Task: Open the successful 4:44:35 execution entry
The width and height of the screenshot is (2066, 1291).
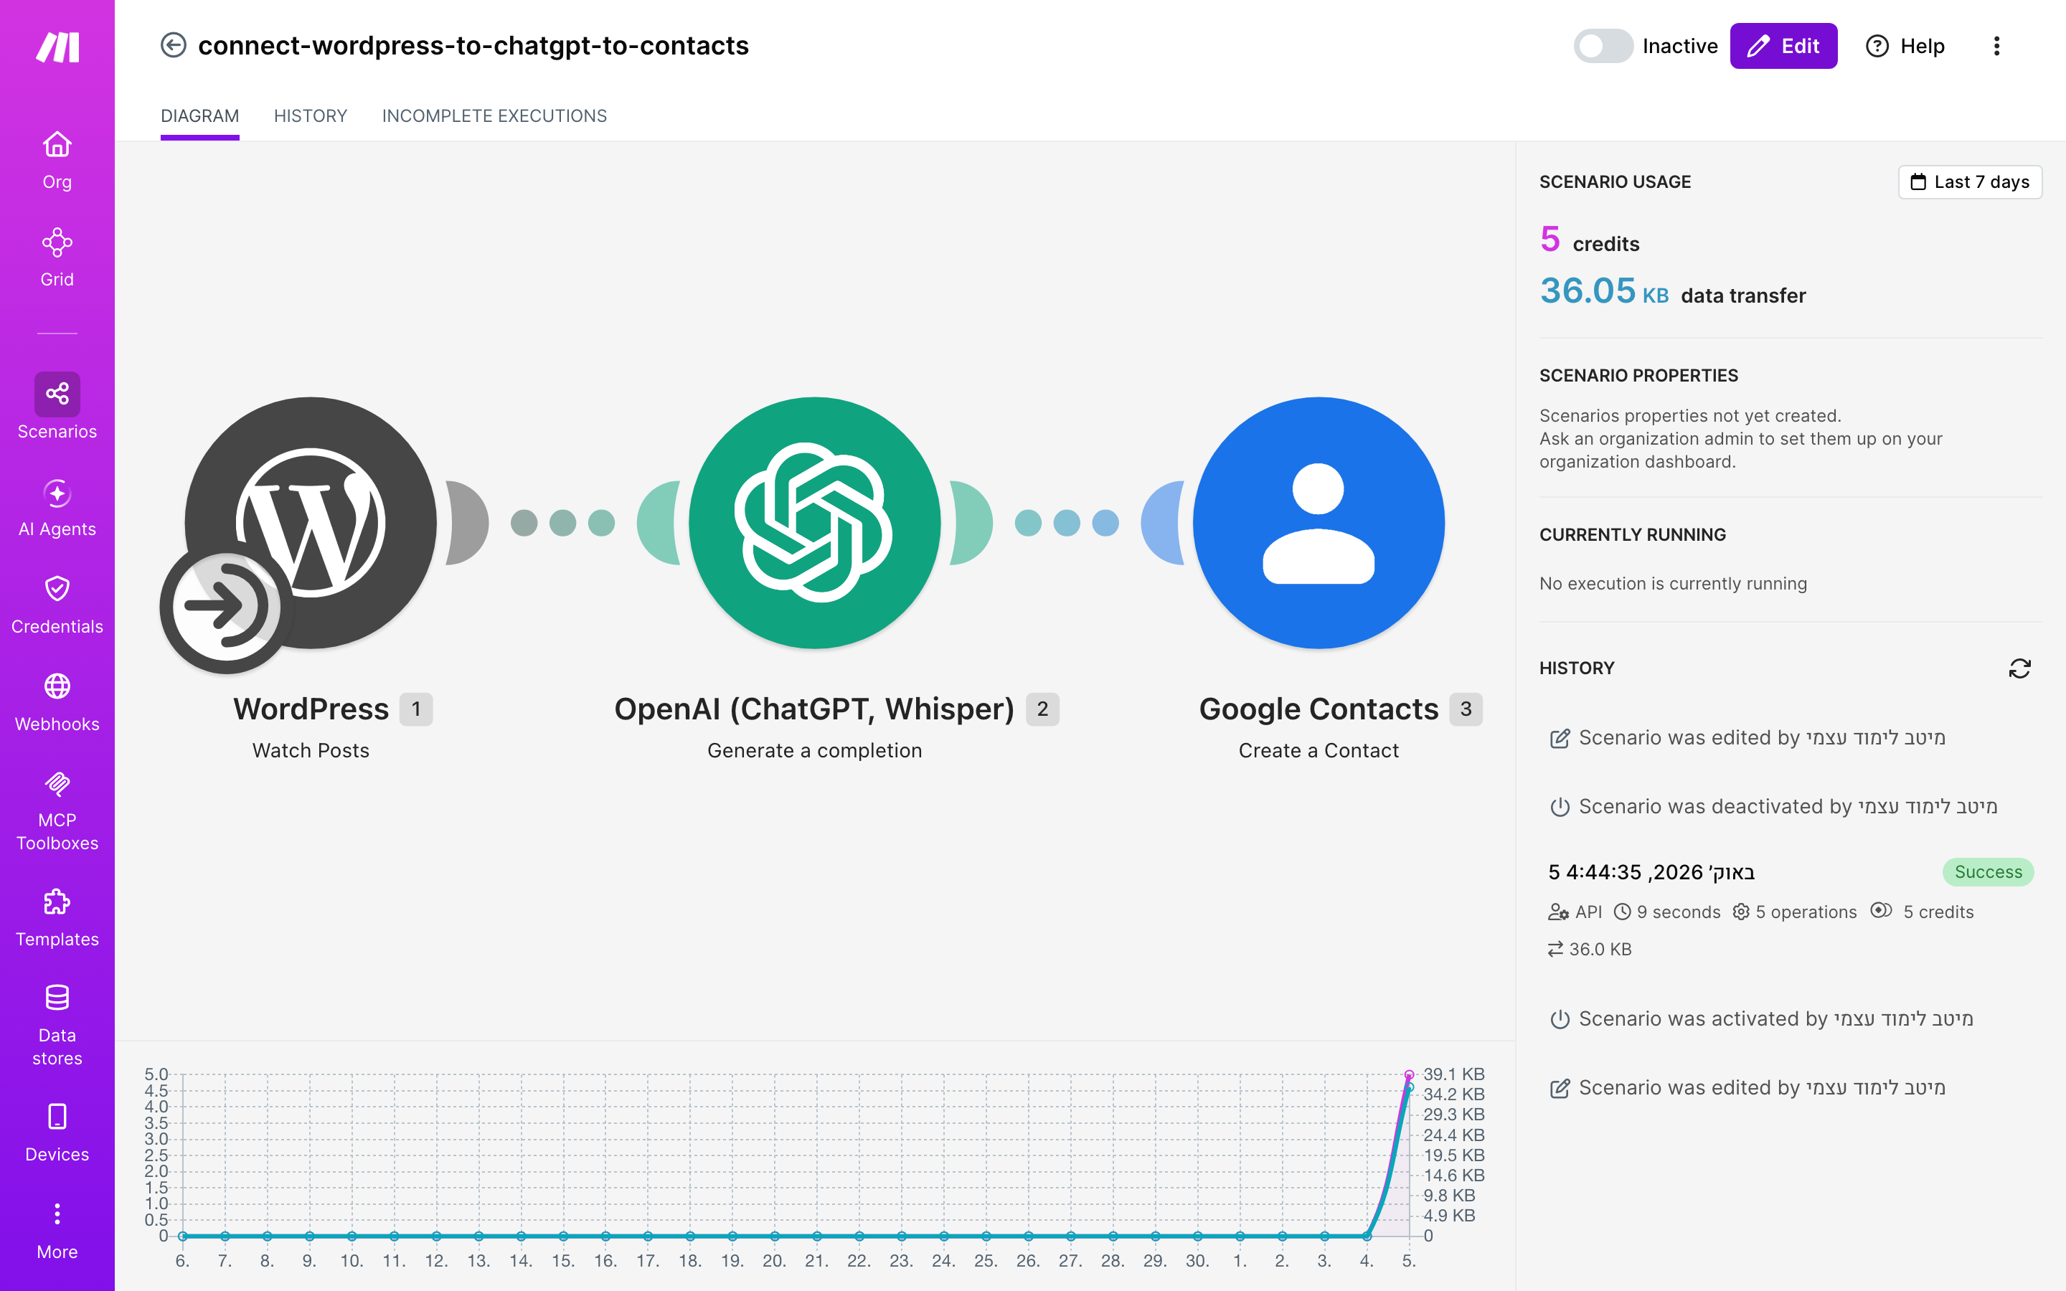Action: [1791, 909]
